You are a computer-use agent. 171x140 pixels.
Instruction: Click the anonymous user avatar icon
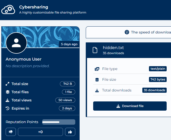[16, 43]
